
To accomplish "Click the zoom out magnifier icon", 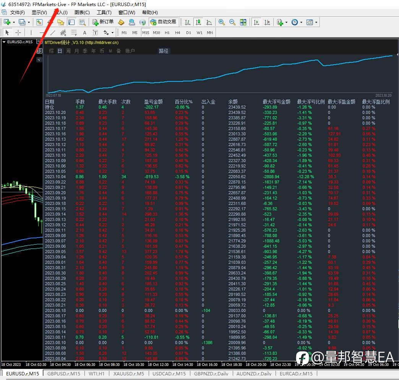I will pos(232,22).
